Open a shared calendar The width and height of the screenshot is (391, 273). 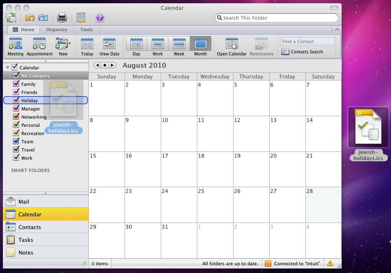pos(231,46)
